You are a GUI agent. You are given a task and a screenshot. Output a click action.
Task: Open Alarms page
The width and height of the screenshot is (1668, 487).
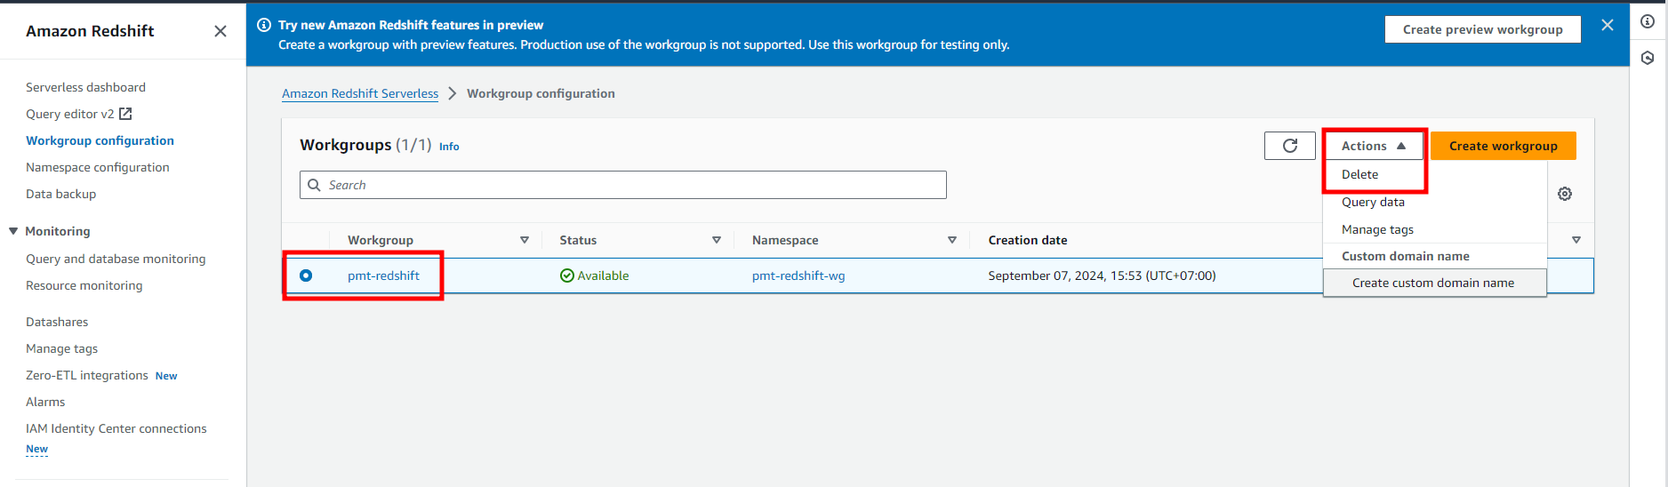(45, 402)
